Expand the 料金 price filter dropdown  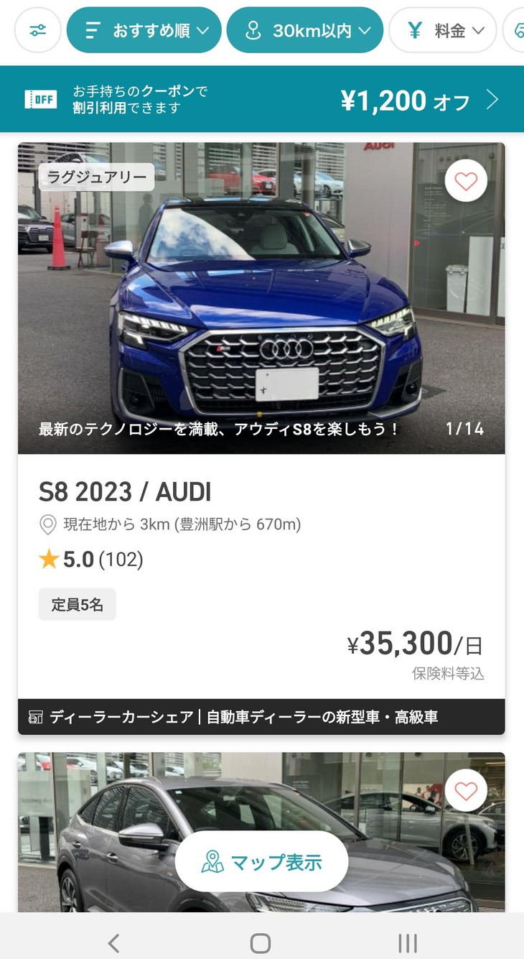point(443,30)
